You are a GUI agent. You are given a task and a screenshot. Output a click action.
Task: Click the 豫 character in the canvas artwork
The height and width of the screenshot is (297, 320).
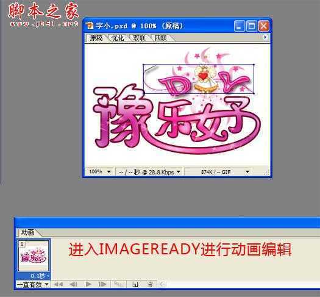click(123, 116)
